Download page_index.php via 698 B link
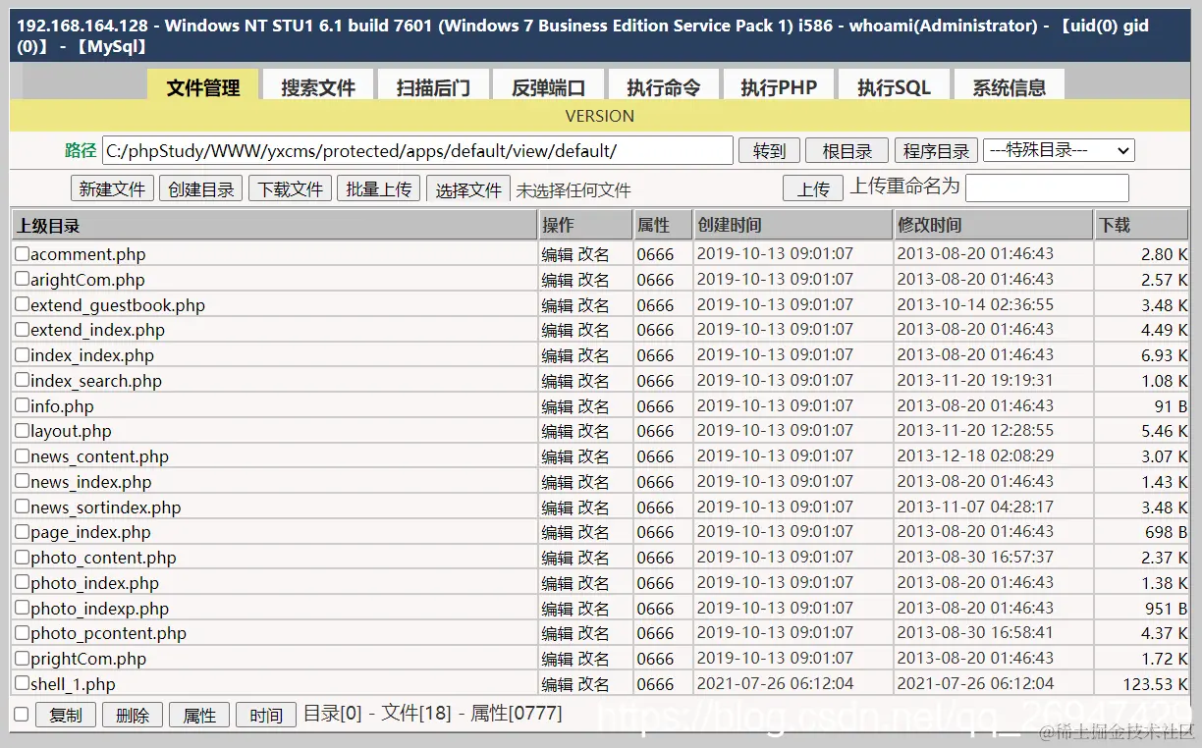This screenshot has width=1202, height=748. click(1167, 532)
